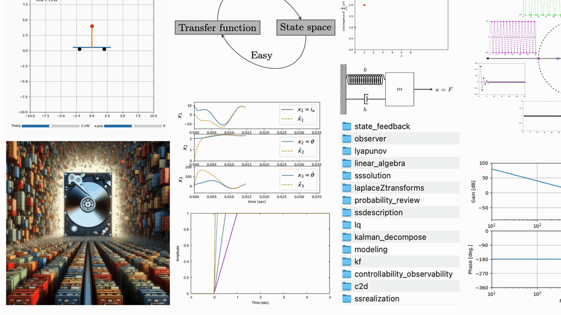Image resolution: width=561 pixels, height=315 pixels.
Task: Select the controllability_observability folder name
Action: [x=404, y=274]
